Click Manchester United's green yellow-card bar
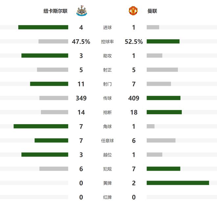Screen dimensions: 217x205 coord(178,183)
